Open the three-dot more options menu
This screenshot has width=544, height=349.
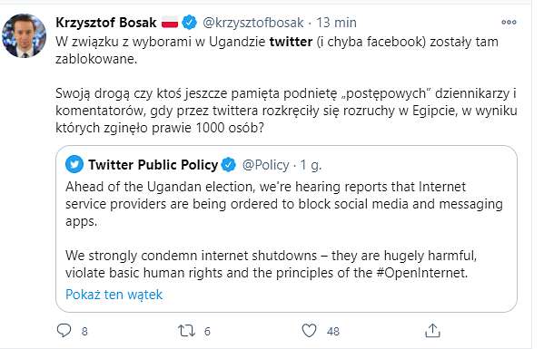pos(509,22)
